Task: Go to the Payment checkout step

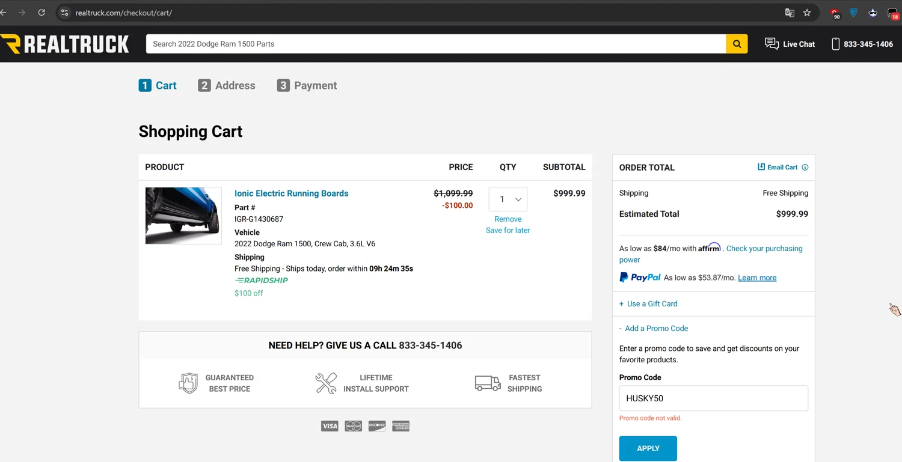Action: pyautogui.click(x=307, y=85)
